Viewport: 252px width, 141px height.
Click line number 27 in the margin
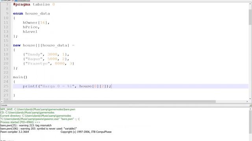tap(6, 95)
